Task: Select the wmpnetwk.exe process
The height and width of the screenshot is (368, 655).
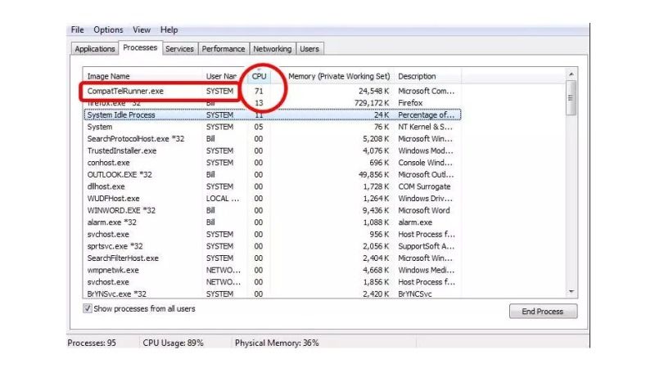Action: (x=273, y=270)
